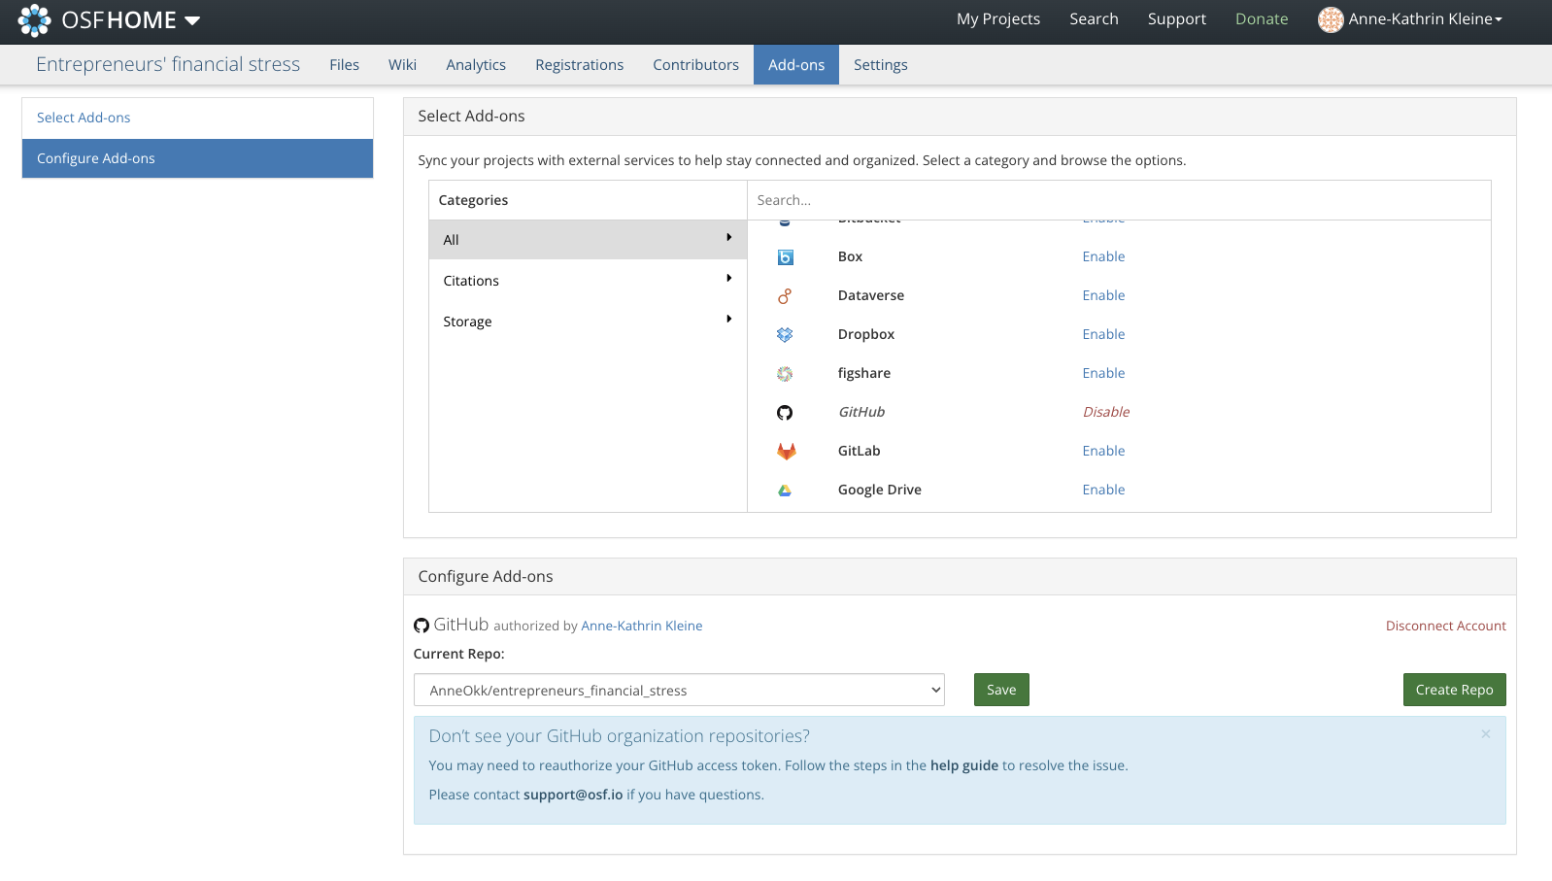This screenshot has height=881, width=1552.
Task: Expand the OSF HOME navigation dropdown
Action: [192, 20]
